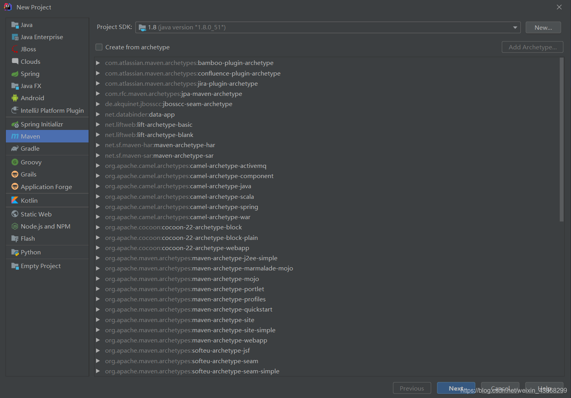Click the Android robot icon
This screenshot has height=398, width=571.
coord(15,98)
